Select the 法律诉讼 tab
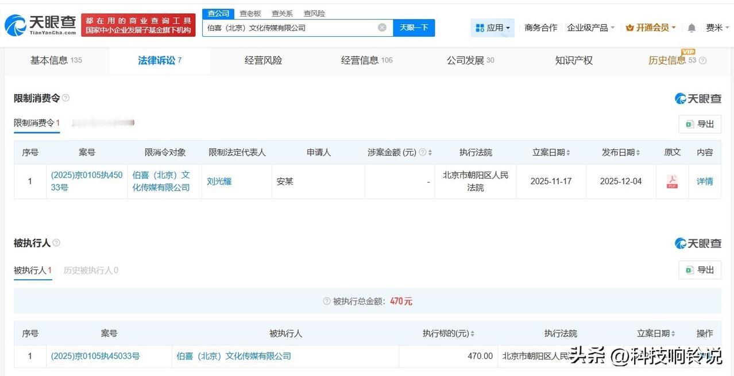The width and height of the screenshot is (734, 376). (160, 60)
